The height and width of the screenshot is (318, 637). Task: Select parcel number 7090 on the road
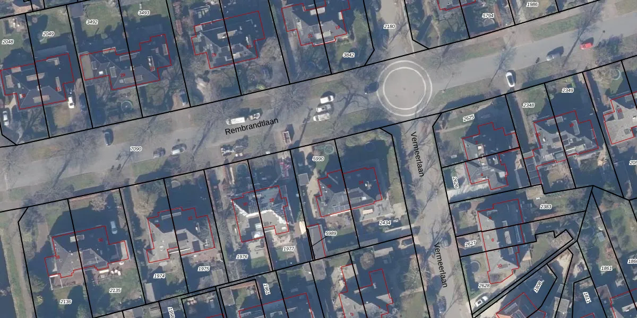click(136, 149)
